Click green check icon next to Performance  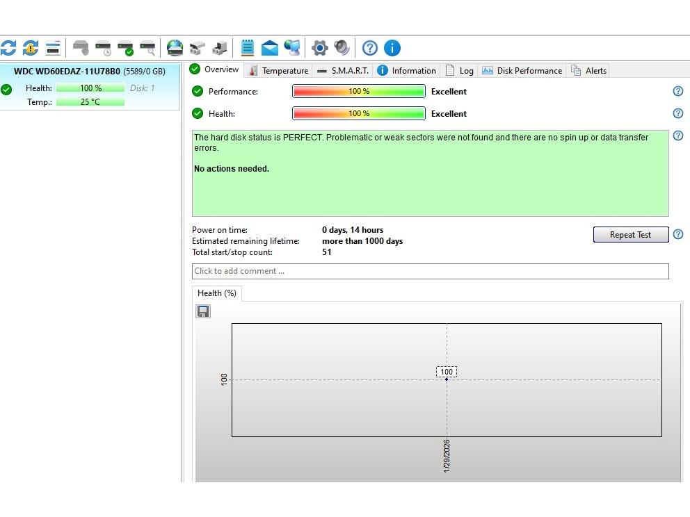198,91
